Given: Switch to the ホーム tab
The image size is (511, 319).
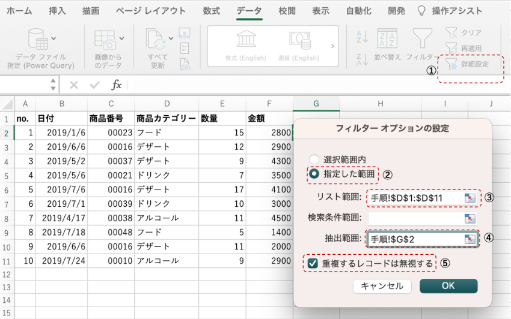Looking at the screenshot, I should point(20,11).
